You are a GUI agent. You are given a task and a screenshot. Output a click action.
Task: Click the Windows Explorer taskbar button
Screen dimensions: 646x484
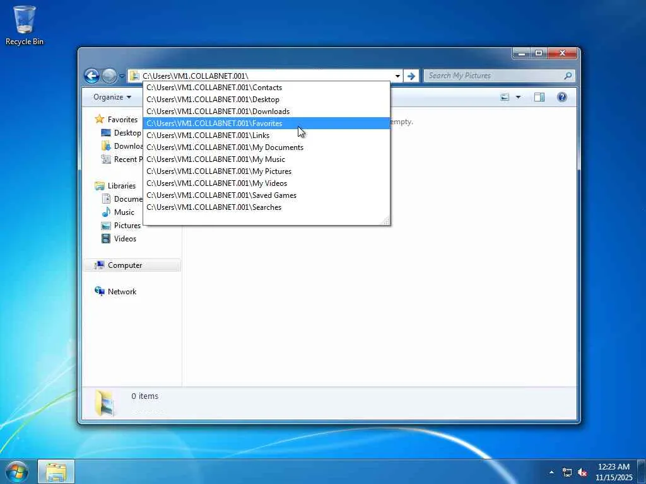tap(56, 471)
